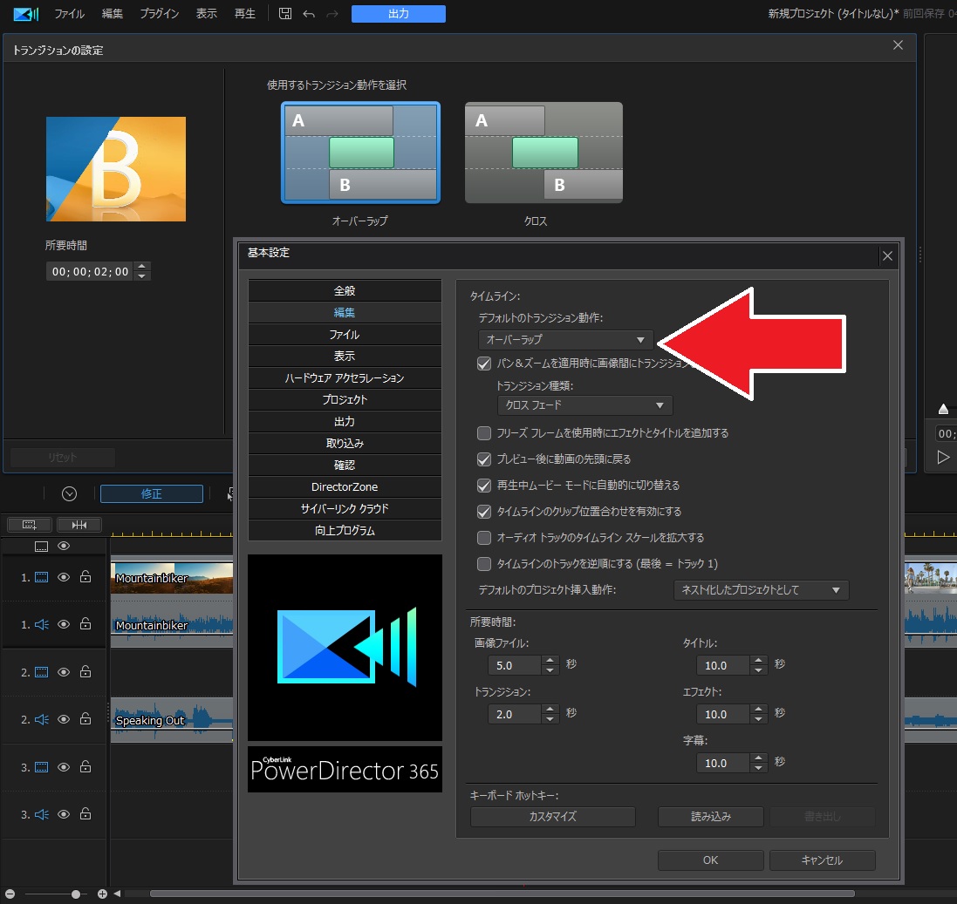Lock video track 1 with the padlock icon
This screenshot has height=904, width=957.
point(85,576)
